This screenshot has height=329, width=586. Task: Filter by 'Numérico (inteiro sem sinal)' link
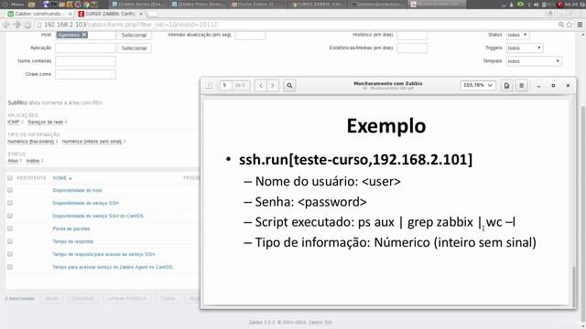[x=92, y=142]
